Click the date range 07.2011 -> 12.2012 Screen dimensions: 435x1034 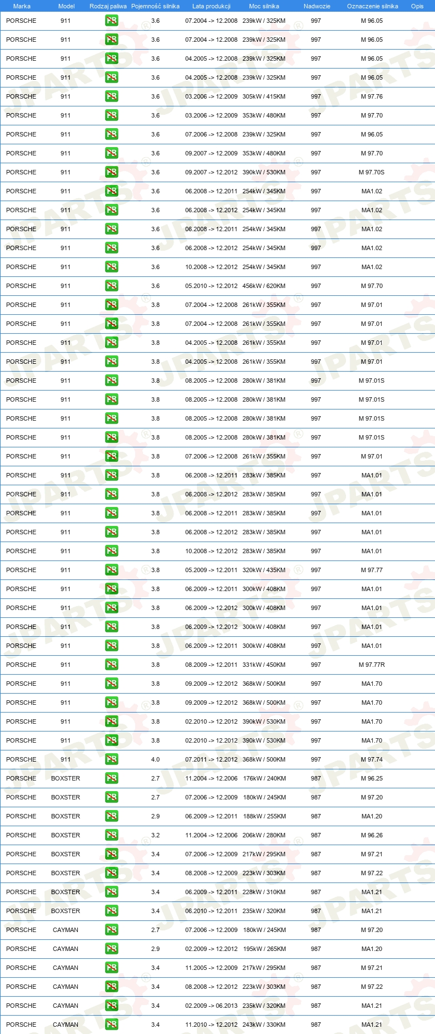click(x=211, y=759)
